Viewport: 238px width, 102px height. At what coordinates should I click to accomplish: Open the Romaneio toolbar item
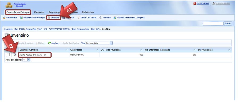click(105, 18)
